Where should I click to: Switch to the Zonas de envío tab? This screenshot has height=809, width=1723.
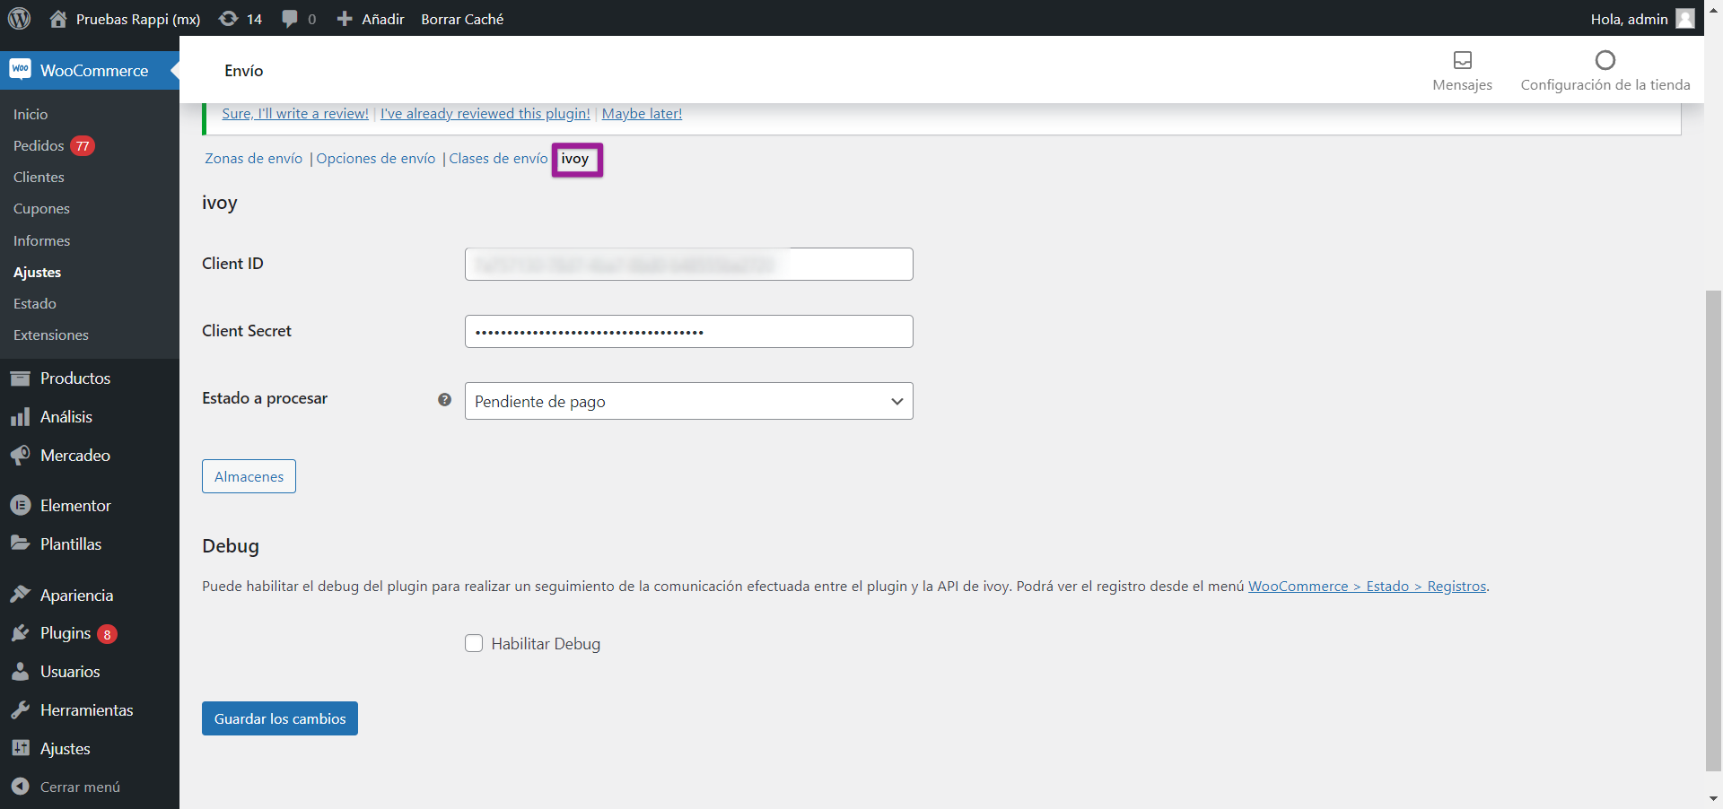[x=254, y=159]
